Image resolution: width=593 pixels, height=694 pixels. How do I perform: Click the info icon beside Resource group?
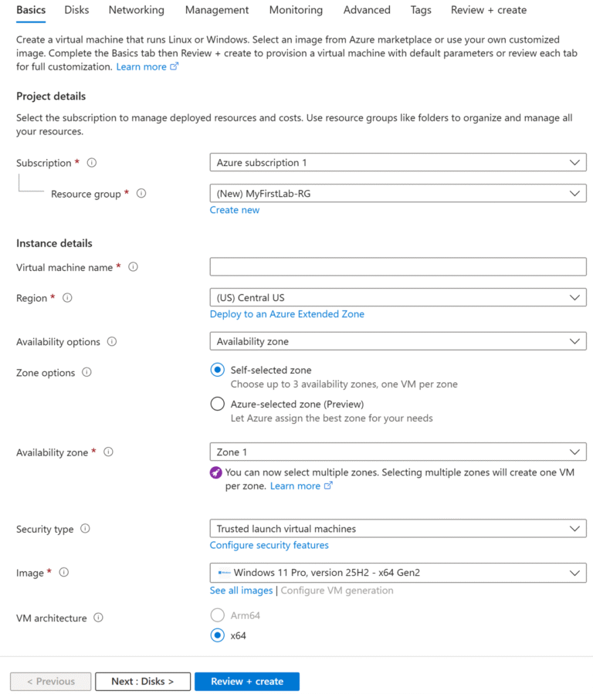[141, 195]
